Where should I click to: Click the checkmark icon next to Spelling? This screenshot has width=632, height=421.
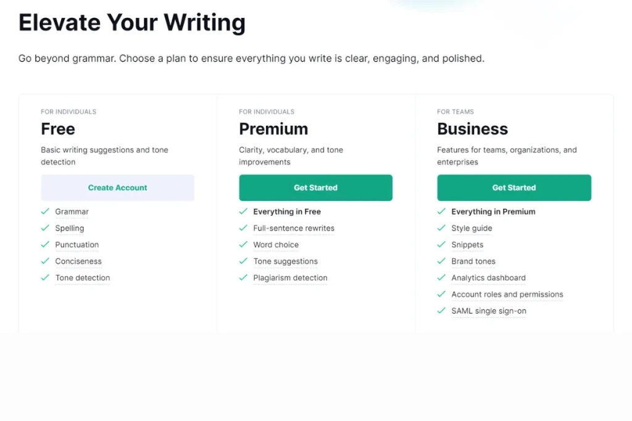click(45, 228)
